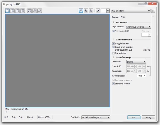Image resolution: width=160 pixels, height=125 pixels.
Task: Click the zoom out magnifier
Action: click(x=91, y=11)
